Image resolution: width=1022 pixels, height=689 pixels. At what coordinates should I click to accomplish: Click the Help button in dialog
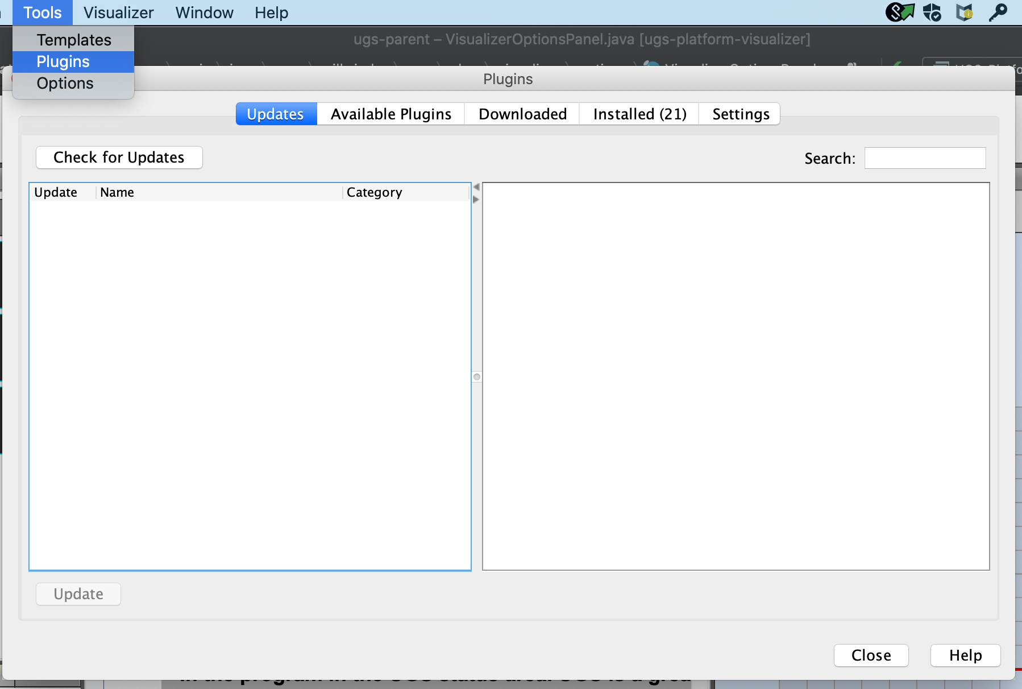point(965,655)
